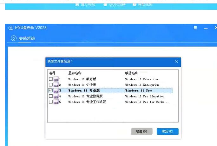Close the 映像文件卷信息 dialog
217x146 pixels.
pos(176,62)
